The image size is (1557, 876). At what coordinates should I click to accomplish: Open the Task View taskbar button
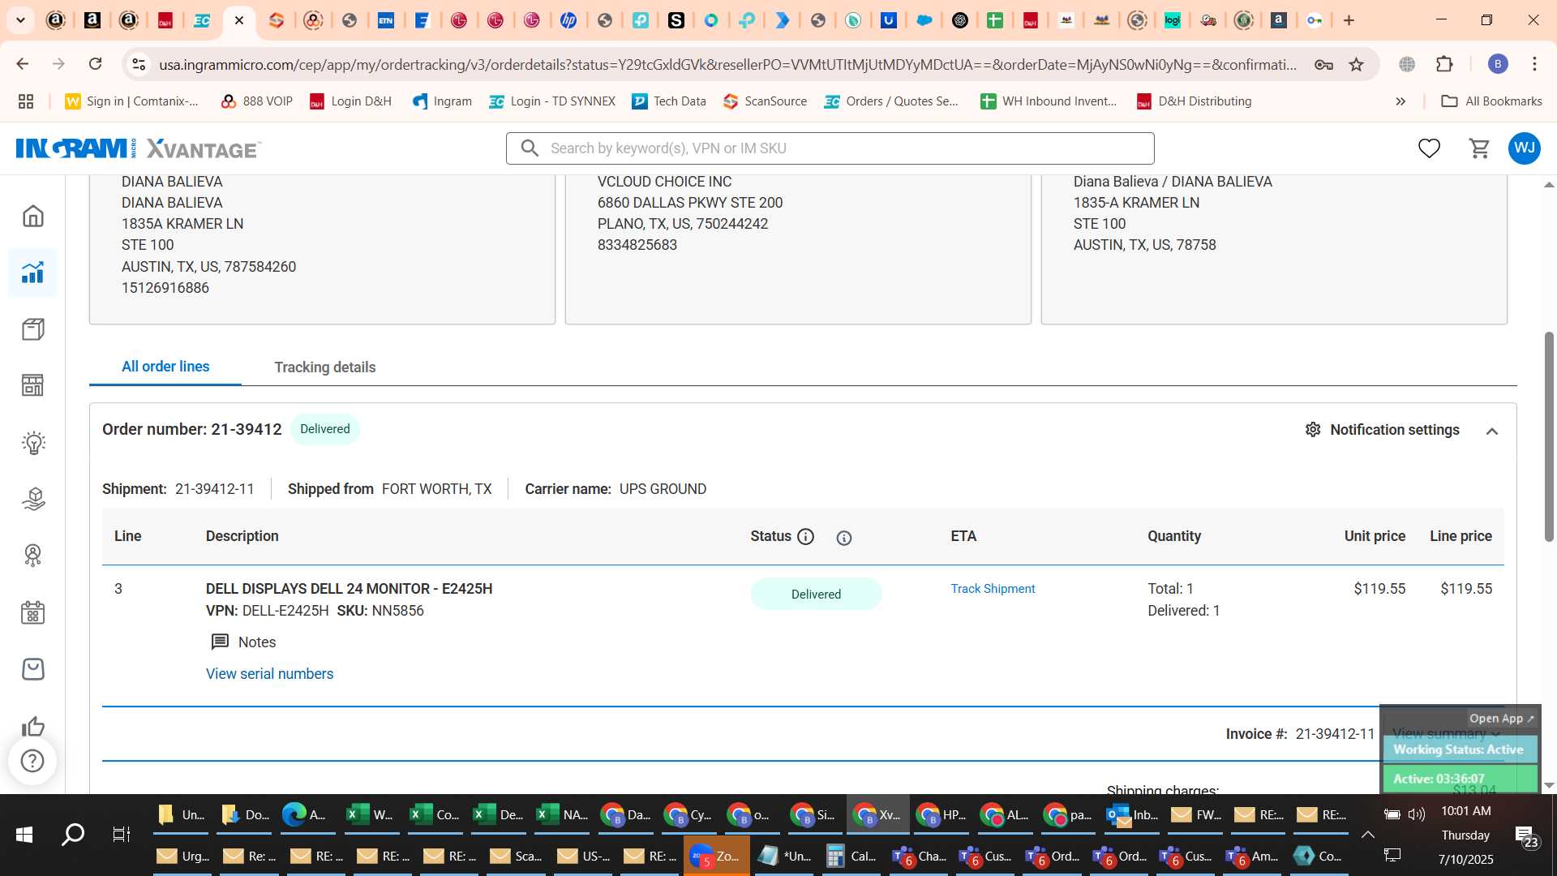122,835
